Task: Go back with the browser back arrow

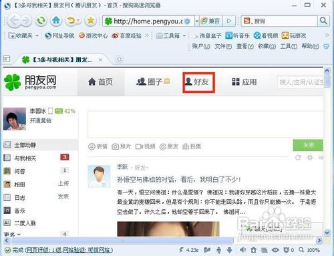Action: pos(14,21)
